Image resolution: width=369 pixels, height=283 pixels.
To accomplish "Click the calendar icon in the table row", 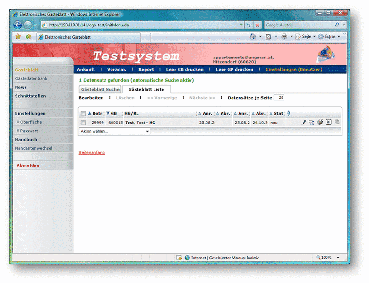I will 328,122.
